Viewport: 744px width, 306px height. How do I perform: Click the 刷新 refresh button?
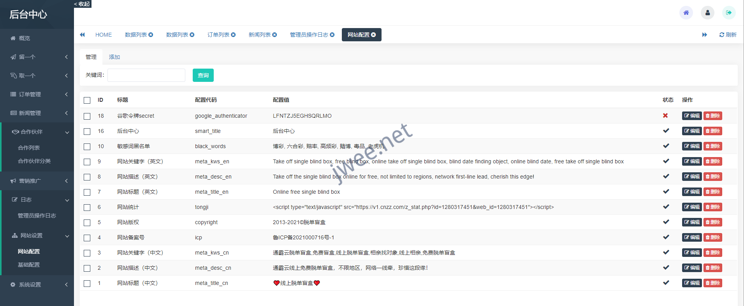click(728, 35)
